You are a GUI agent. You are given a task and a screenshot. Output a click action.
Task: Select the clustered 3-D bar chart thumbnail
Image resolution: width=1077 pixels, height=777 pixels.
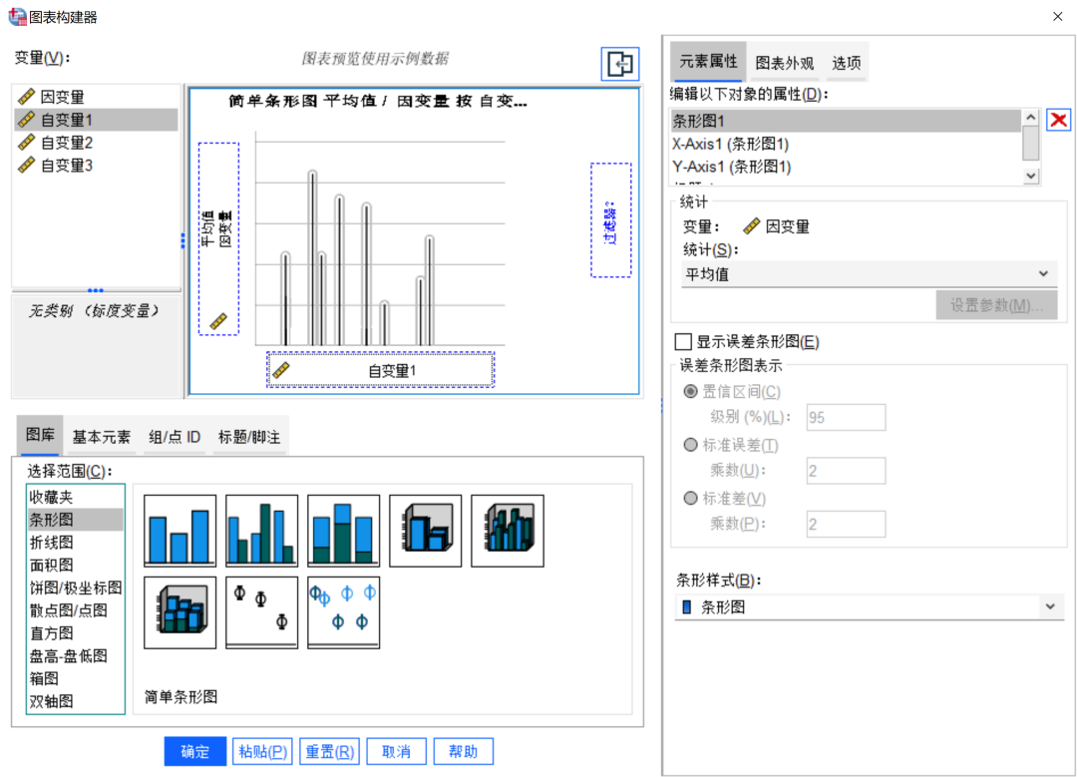pyautogui.click(x=507, y=531)
